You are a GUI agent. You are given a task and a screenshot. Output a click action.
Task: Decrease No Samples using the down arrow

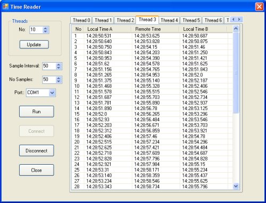(59, 81)
